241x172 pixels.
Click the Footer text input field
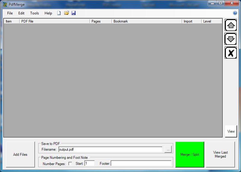pos(141,163)
